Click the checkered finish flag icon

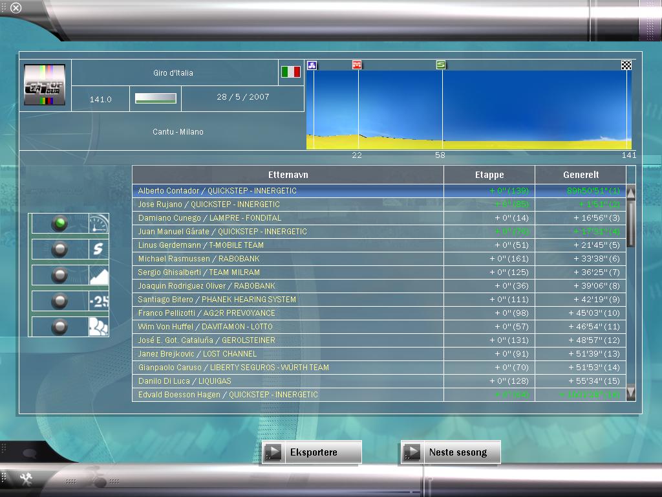pos(626,65)
